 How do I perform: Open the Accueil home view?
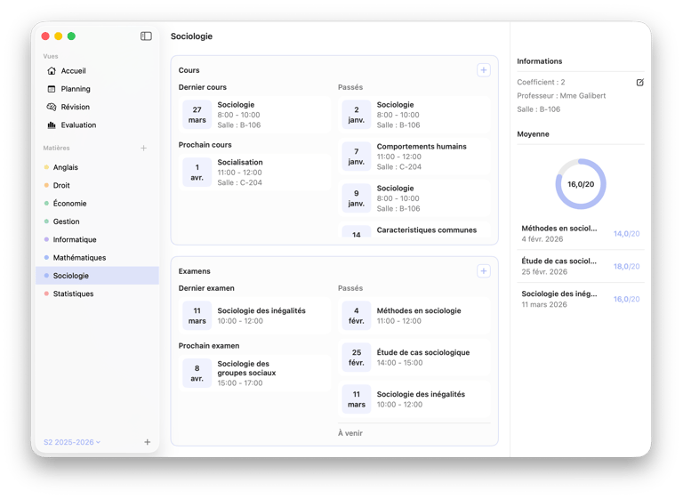pyautogui.click(x=73, y=71)
